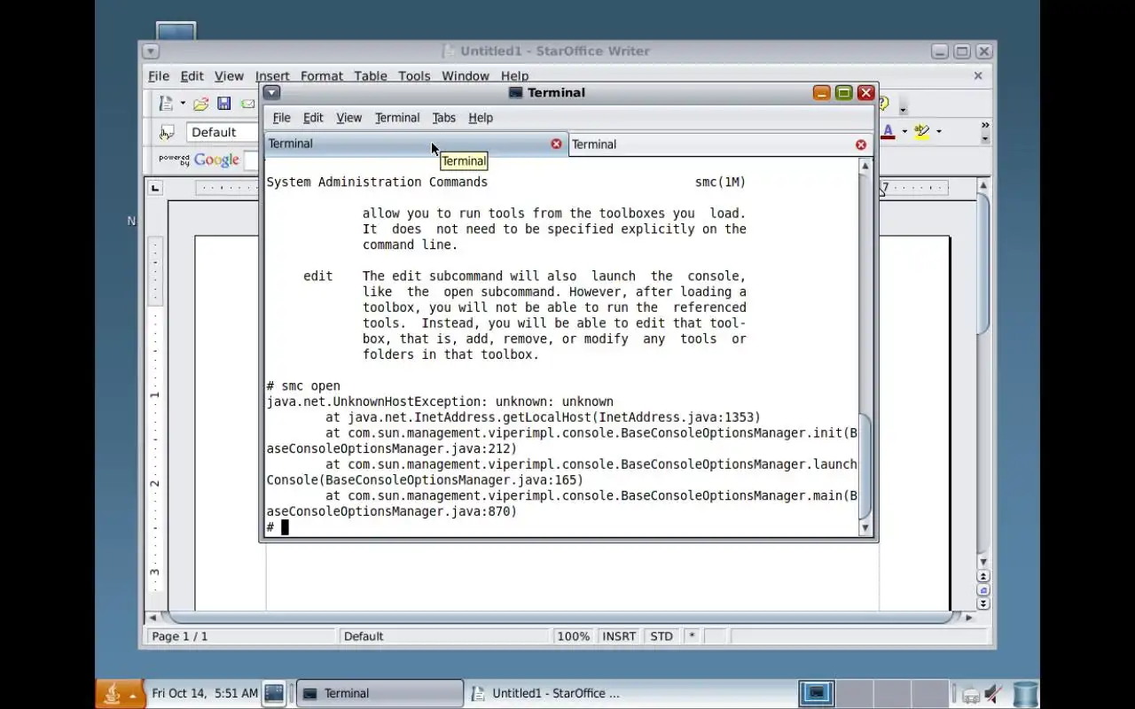
Task: Click the New Document icon in StarOffice toolbar
Action: (166, 104)
